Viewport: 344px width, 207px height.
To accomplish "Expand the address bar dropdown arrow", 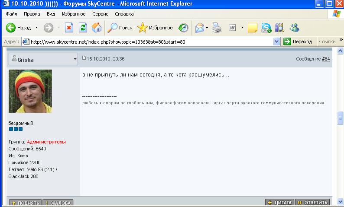I will pos(277,41).
